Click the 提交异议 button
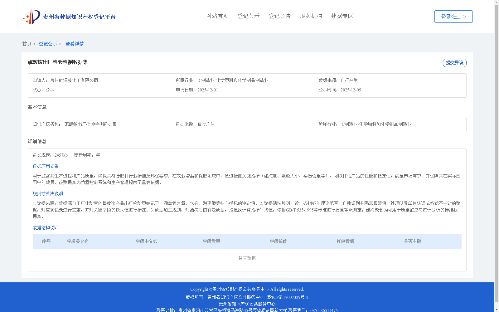Viewport: 499px width, 312px height. 454,63
